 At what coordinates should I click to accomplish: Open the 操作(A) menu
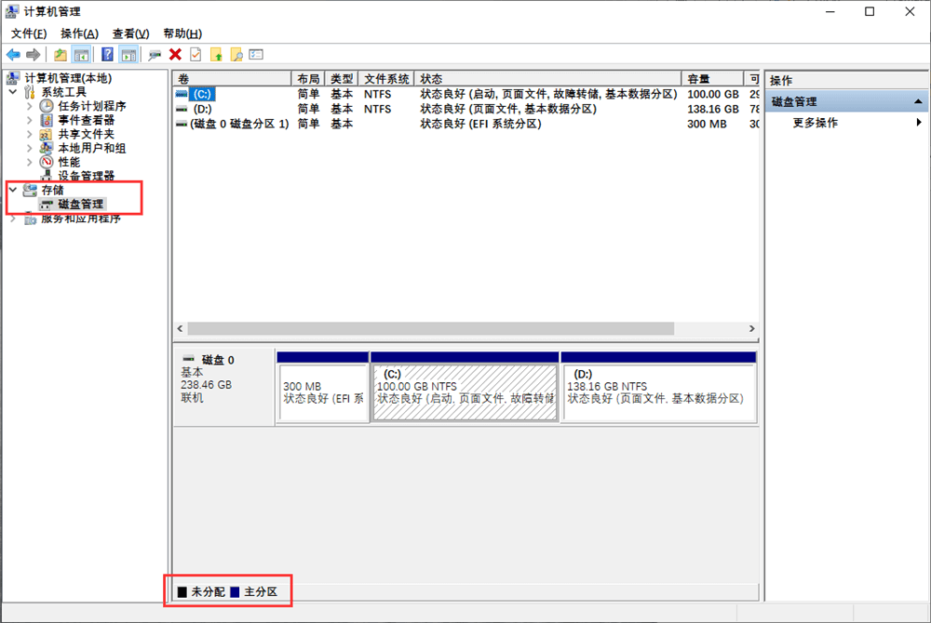[79, 33]
